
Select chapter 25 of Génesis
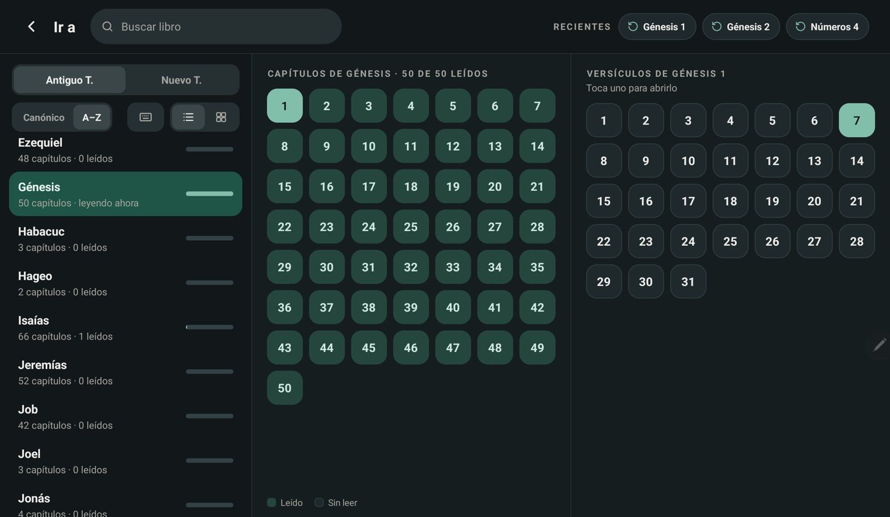[411, 226]
